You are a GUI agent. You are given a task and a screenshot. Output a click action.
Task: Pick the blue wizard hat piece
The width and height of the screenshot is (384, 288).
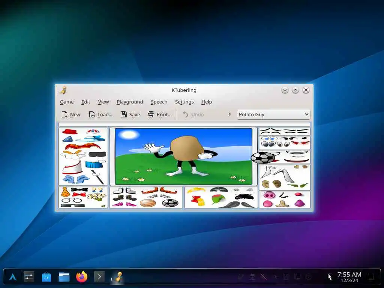tap(67, 139)
